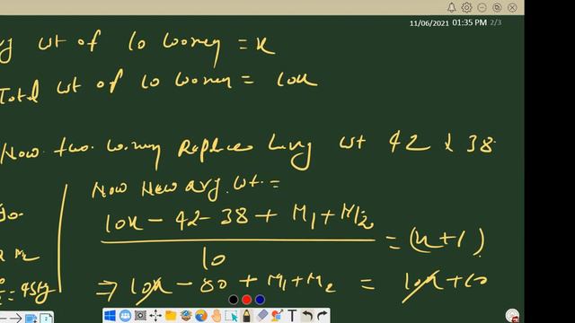Restore the whiteboard window size
The image size is (575, 323).
click(497, 7)
